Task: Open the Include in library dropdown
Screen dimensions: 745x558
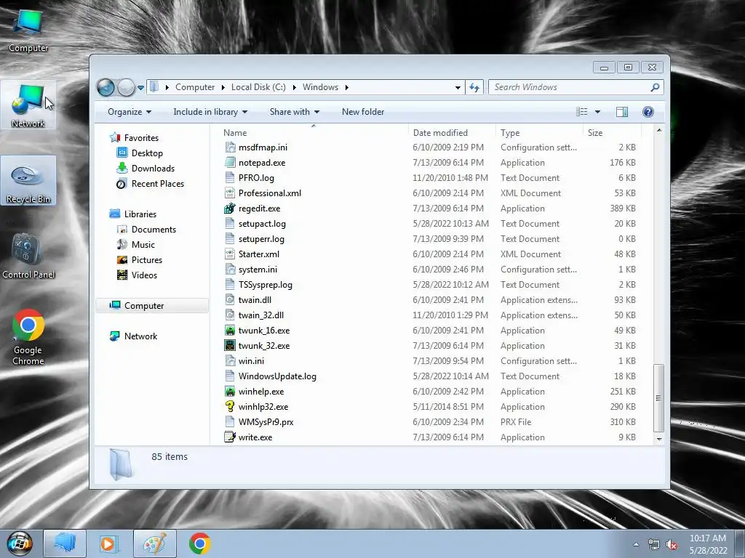Action: tap(210, 112)
